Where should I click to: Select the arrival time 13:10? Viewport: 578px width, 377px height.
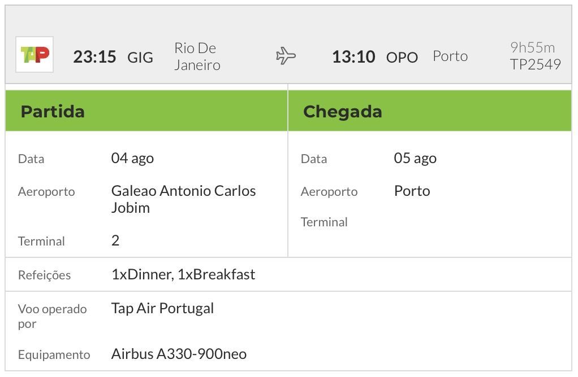coord(353,57)
